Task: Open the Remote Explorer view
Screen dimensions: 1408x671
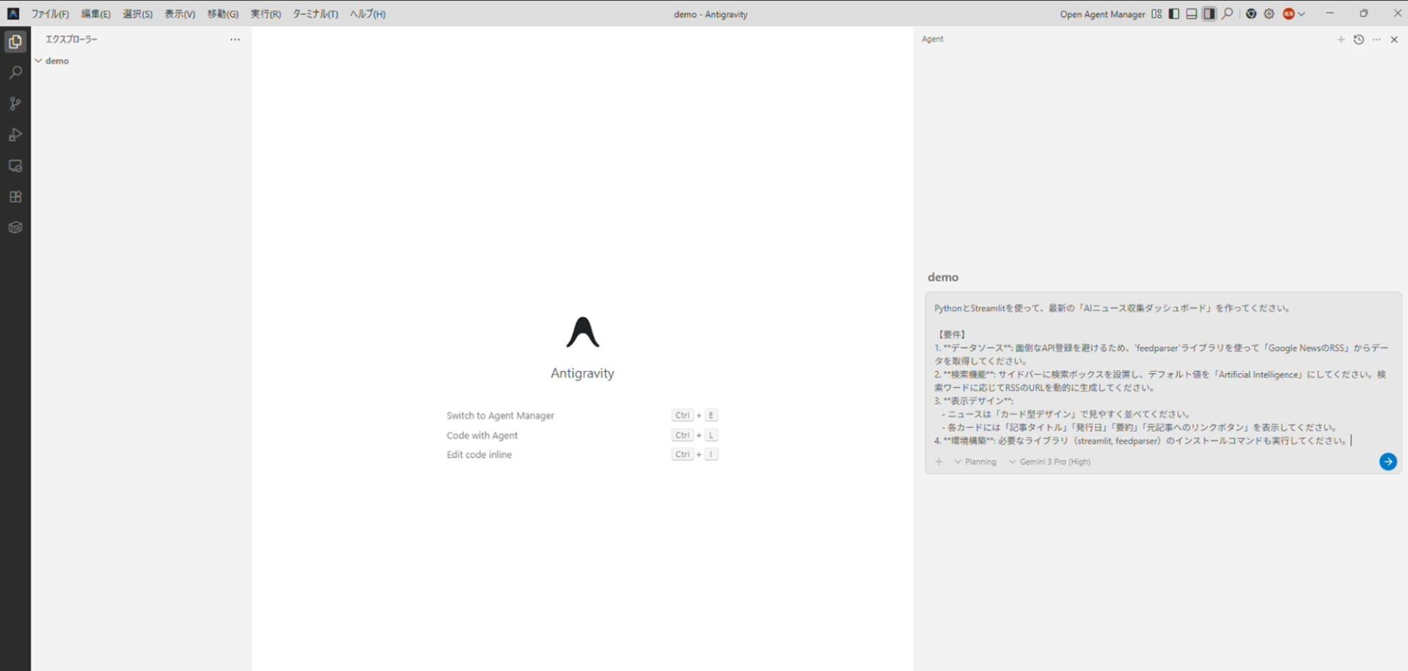Action: pos(15,166)
